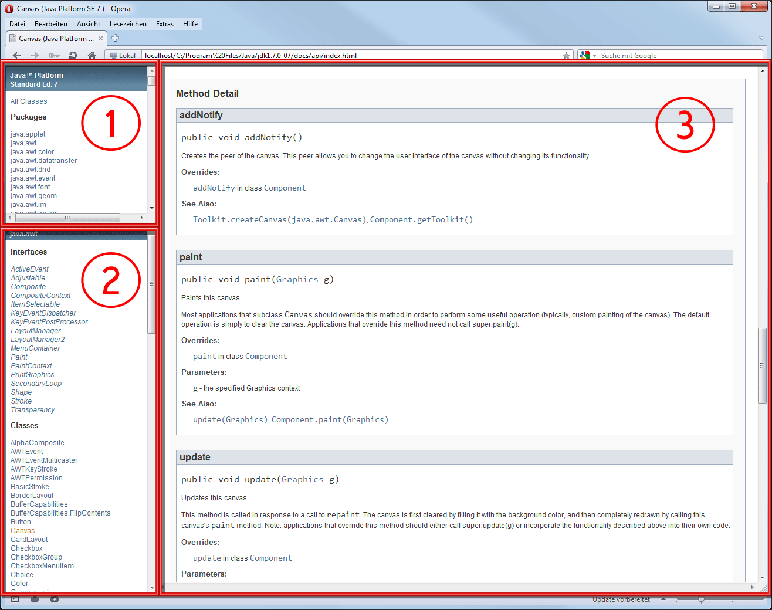The image size is (772, 610).
Task: Open Toolkit.createCanvas(java.awt.Canvas) link
Action: [x=280, y=219]
